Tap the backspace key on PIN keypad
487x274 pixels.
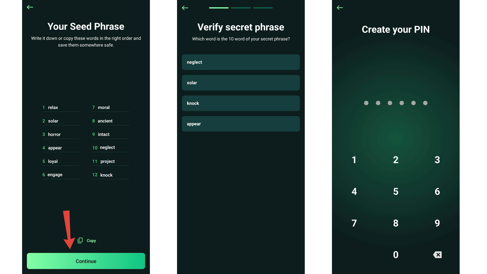pos(437,255)
